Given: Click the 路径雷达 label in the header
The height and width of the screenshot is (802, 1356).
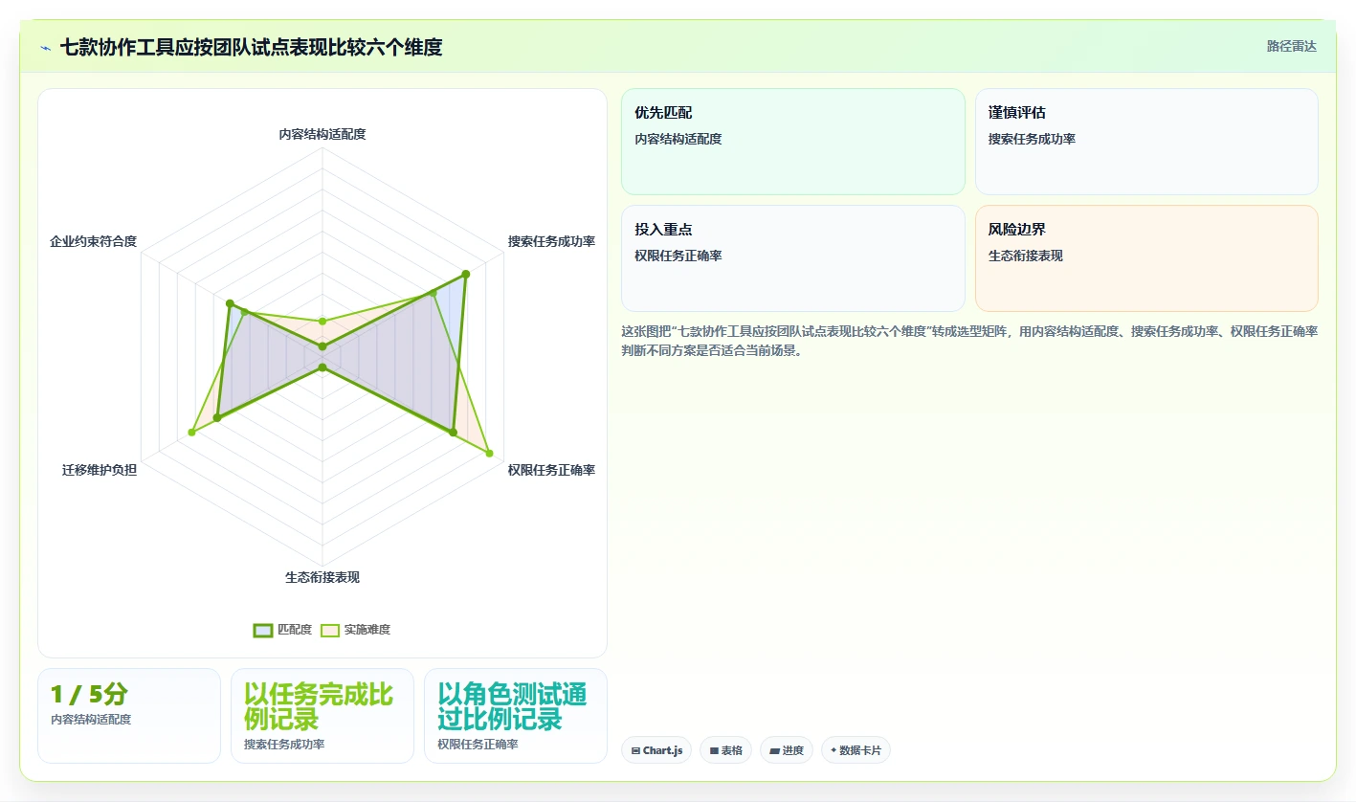Looking at the screenshot, I should click(1291, 46).
